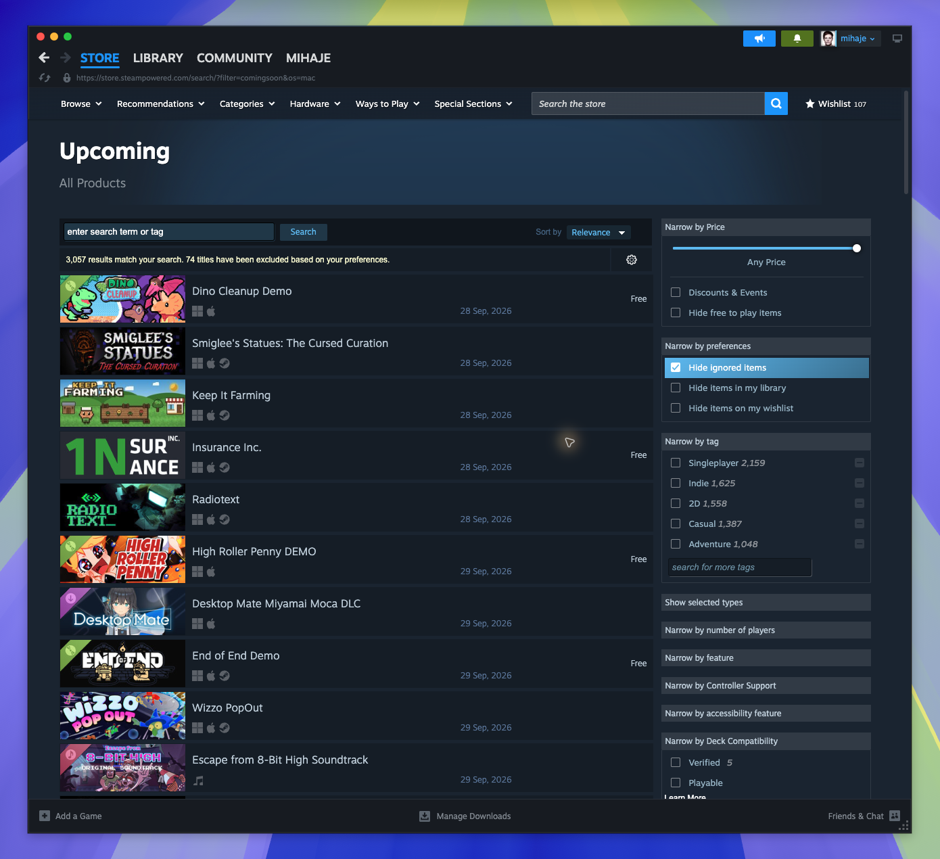The width and height of the screenshot is (940, 859).
Task: Click the store search magnifier button
Action: pos(776,103)
